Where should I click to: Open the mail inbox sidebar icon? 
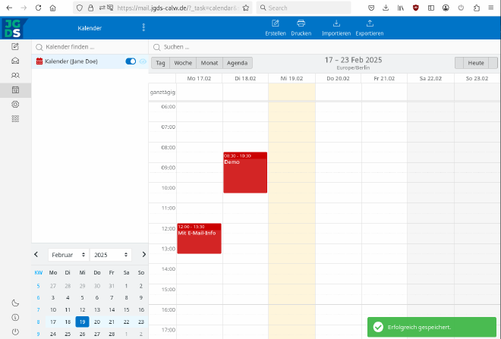click(x=15, y=61)
